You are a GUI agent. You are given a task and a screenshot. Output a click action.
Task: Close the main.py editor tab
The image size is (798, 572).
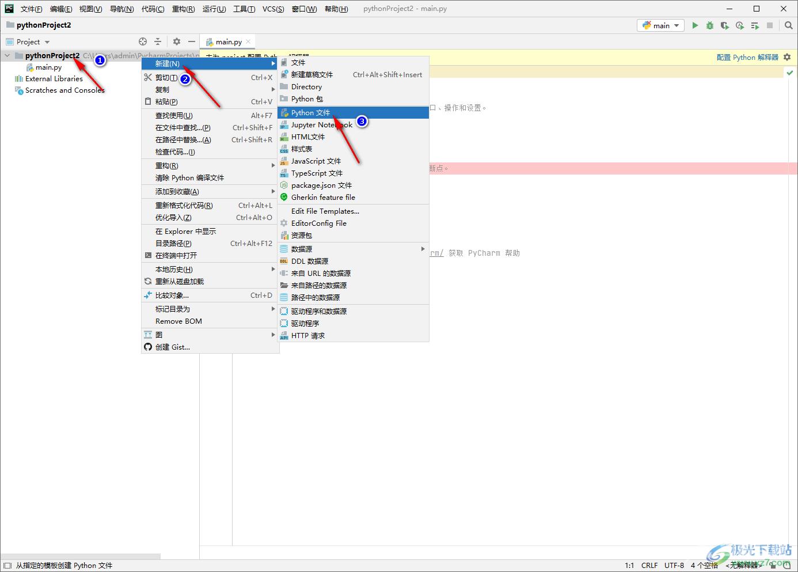point(248,41)
